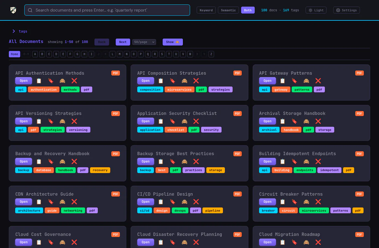Click the app logo in the header

(x=13, y=10)
